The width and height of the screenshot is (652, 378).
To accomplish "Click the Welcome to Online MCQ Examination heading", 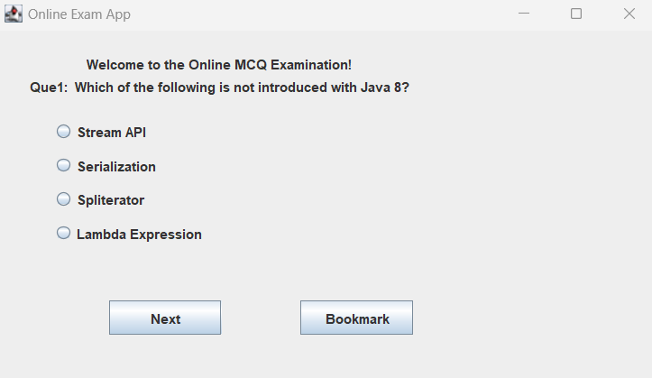I will 218,65.
